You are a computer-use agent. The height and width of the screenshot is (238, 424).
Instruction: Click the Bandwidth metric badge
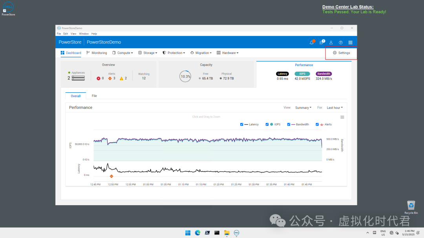click(x=323, y=74)
